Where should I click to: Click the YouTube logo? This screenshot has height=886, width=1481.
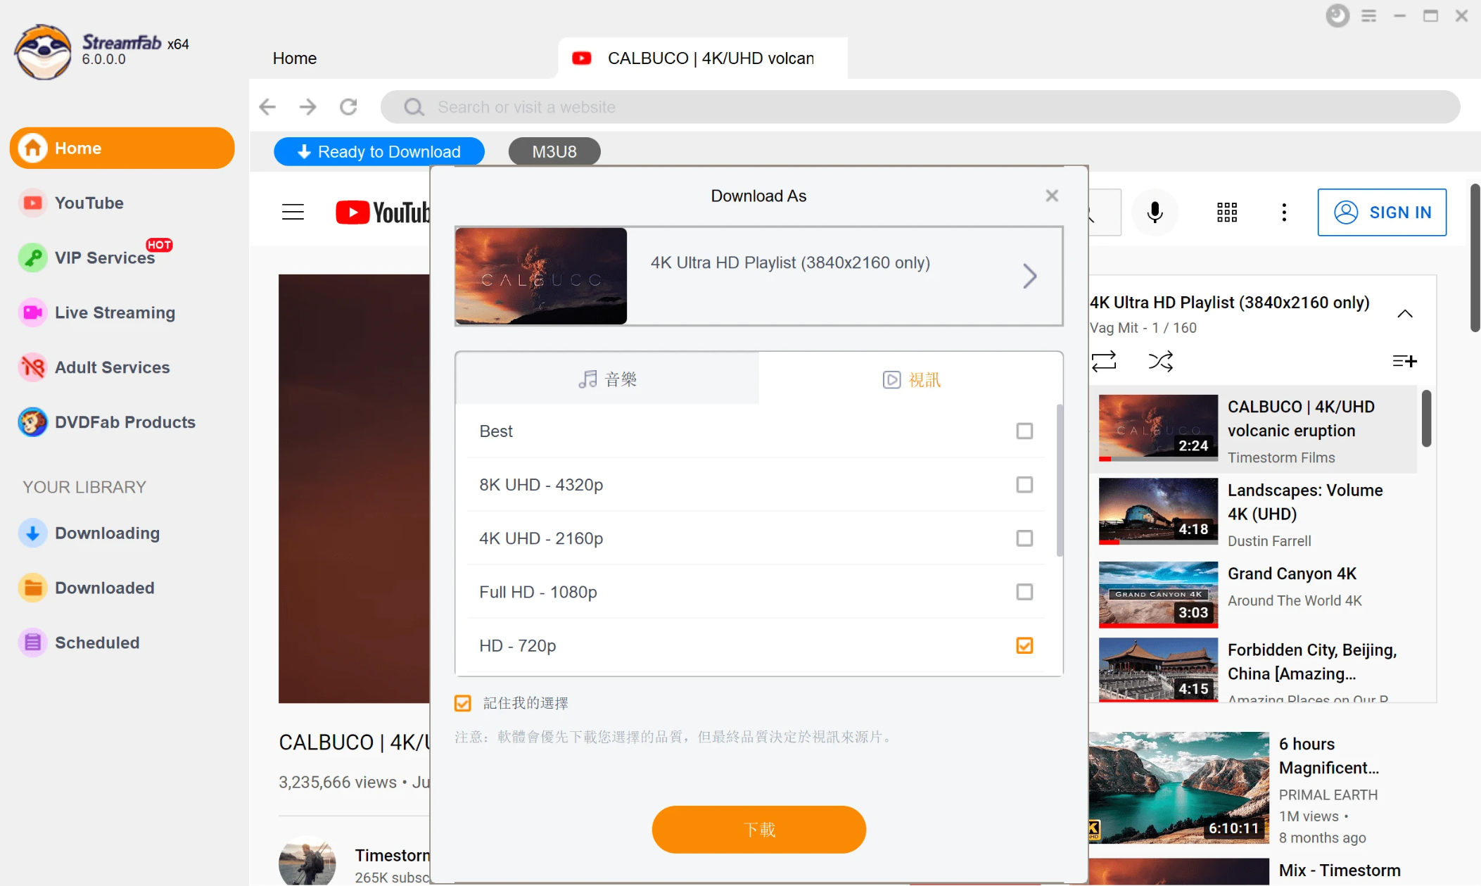[x=382, y=212]
